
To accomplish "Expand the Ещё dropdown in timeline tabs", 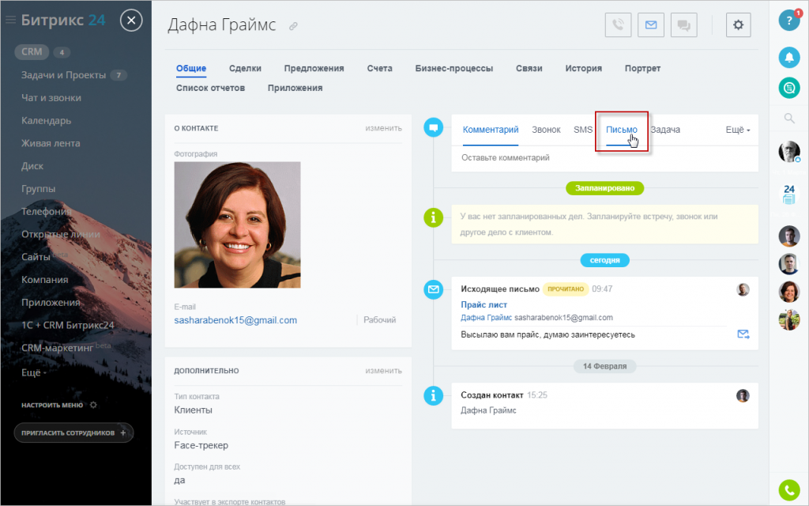I will coord(738,130).
